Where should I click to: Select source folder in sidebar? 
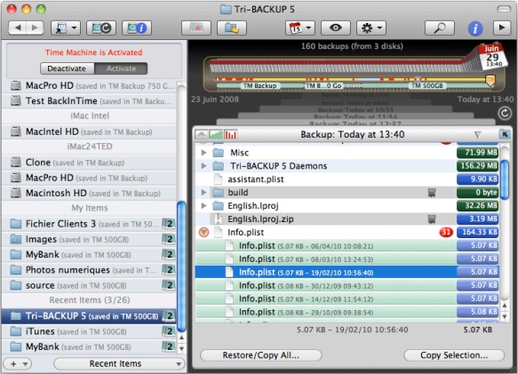coord(89,285)
